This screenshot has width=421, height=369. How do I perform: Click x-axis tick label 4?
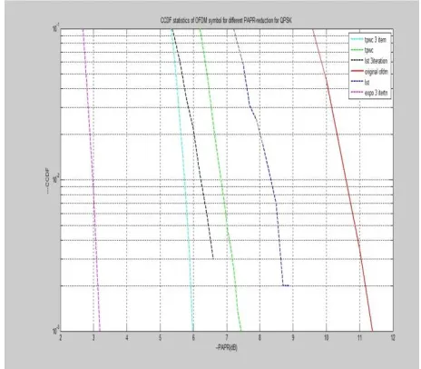[127, 337]
